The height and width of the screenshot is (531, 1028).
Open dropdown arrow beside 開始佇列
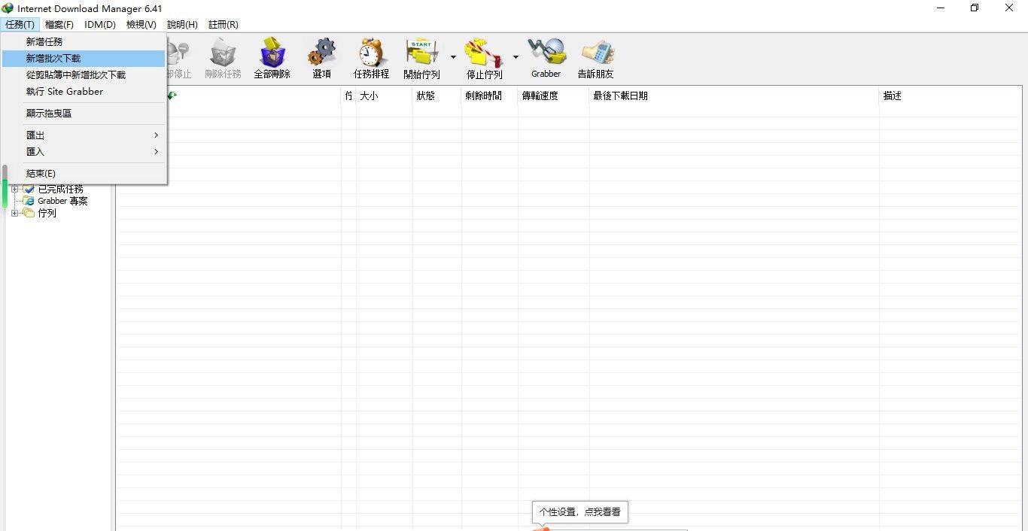pyautogui.click(x=453, y=57)
